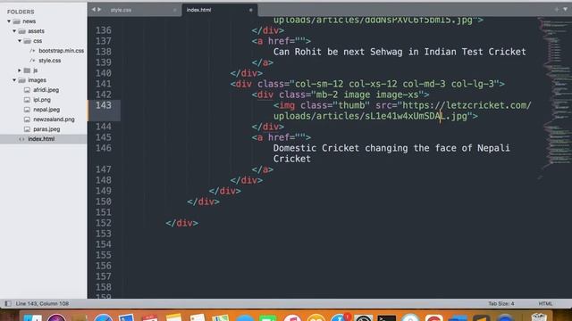
Task: Go to next tab with right arrow
Action: tap(99, 10)
